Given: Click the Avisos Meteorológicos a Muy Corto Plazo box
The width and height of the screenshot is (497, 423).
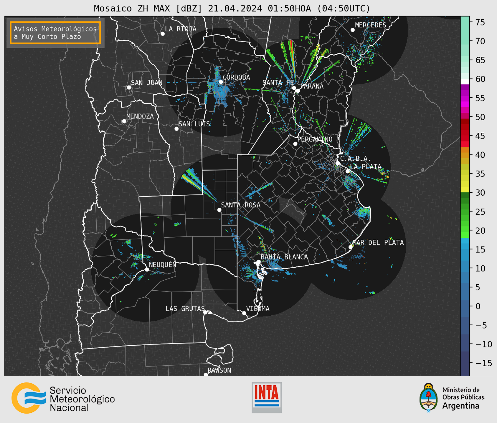Looking at the screenshot, I should click(x=55, y=33).
